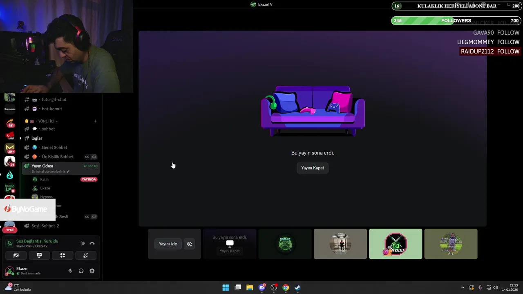
Task: Click the stream preview icon beside Yayını izle
Action: pyautogui.click(x=189, y=244)
